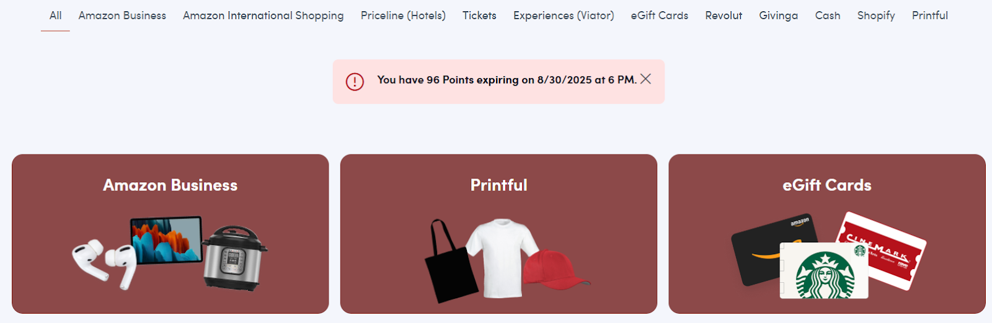Screen dimensions: 992x323
Task: Select the All tab
Action: tap(55, 15)
